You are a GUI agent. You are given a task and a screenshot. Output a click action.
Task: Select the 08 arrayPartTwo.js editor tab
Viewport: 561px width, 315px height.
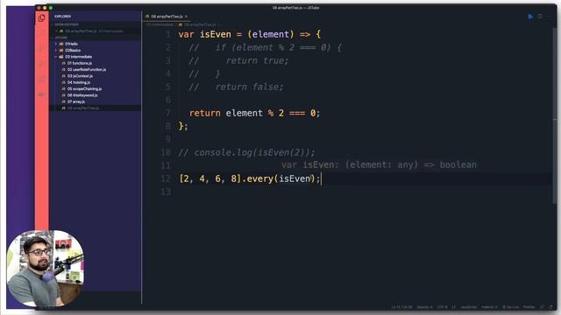tap(167, 17)
